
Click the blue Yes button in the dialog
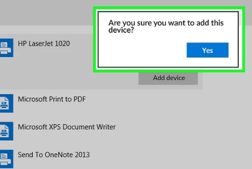click(x=208, y=50)
